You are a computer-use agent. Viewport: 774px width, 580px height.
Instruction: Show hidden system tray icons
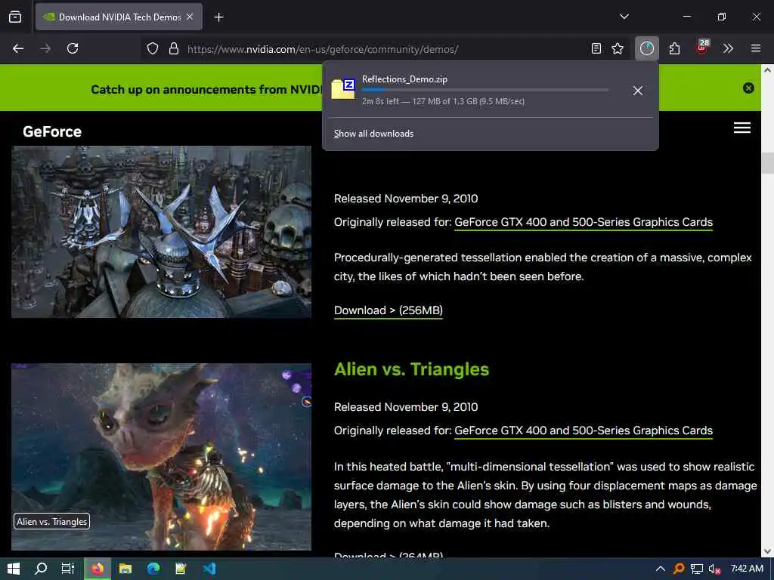tap(660, 569)
